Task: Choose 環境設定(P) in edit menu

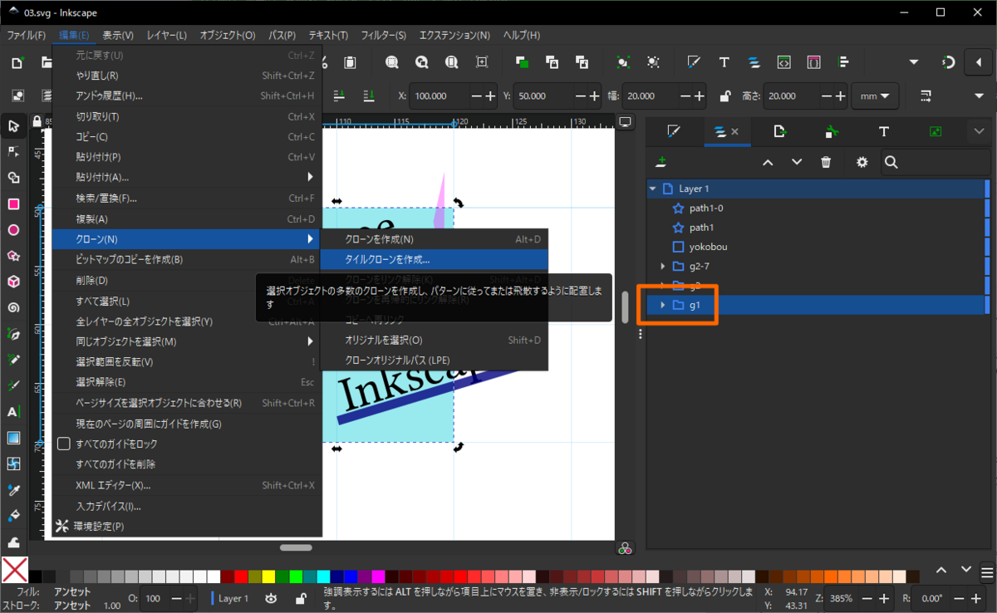Action: tap(187, 526)
